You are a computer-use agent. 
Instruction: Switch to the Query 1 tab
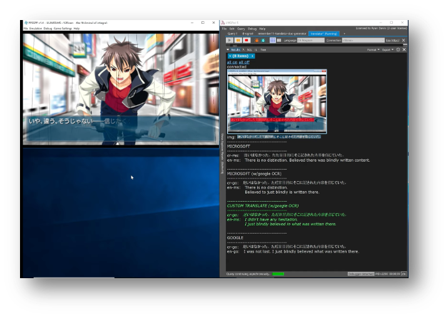click(232, 34)
